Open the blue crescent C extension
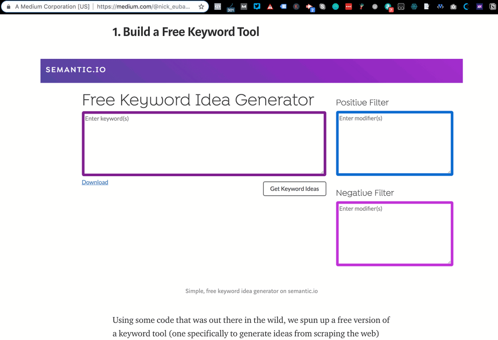 click(x=466, y=6)
